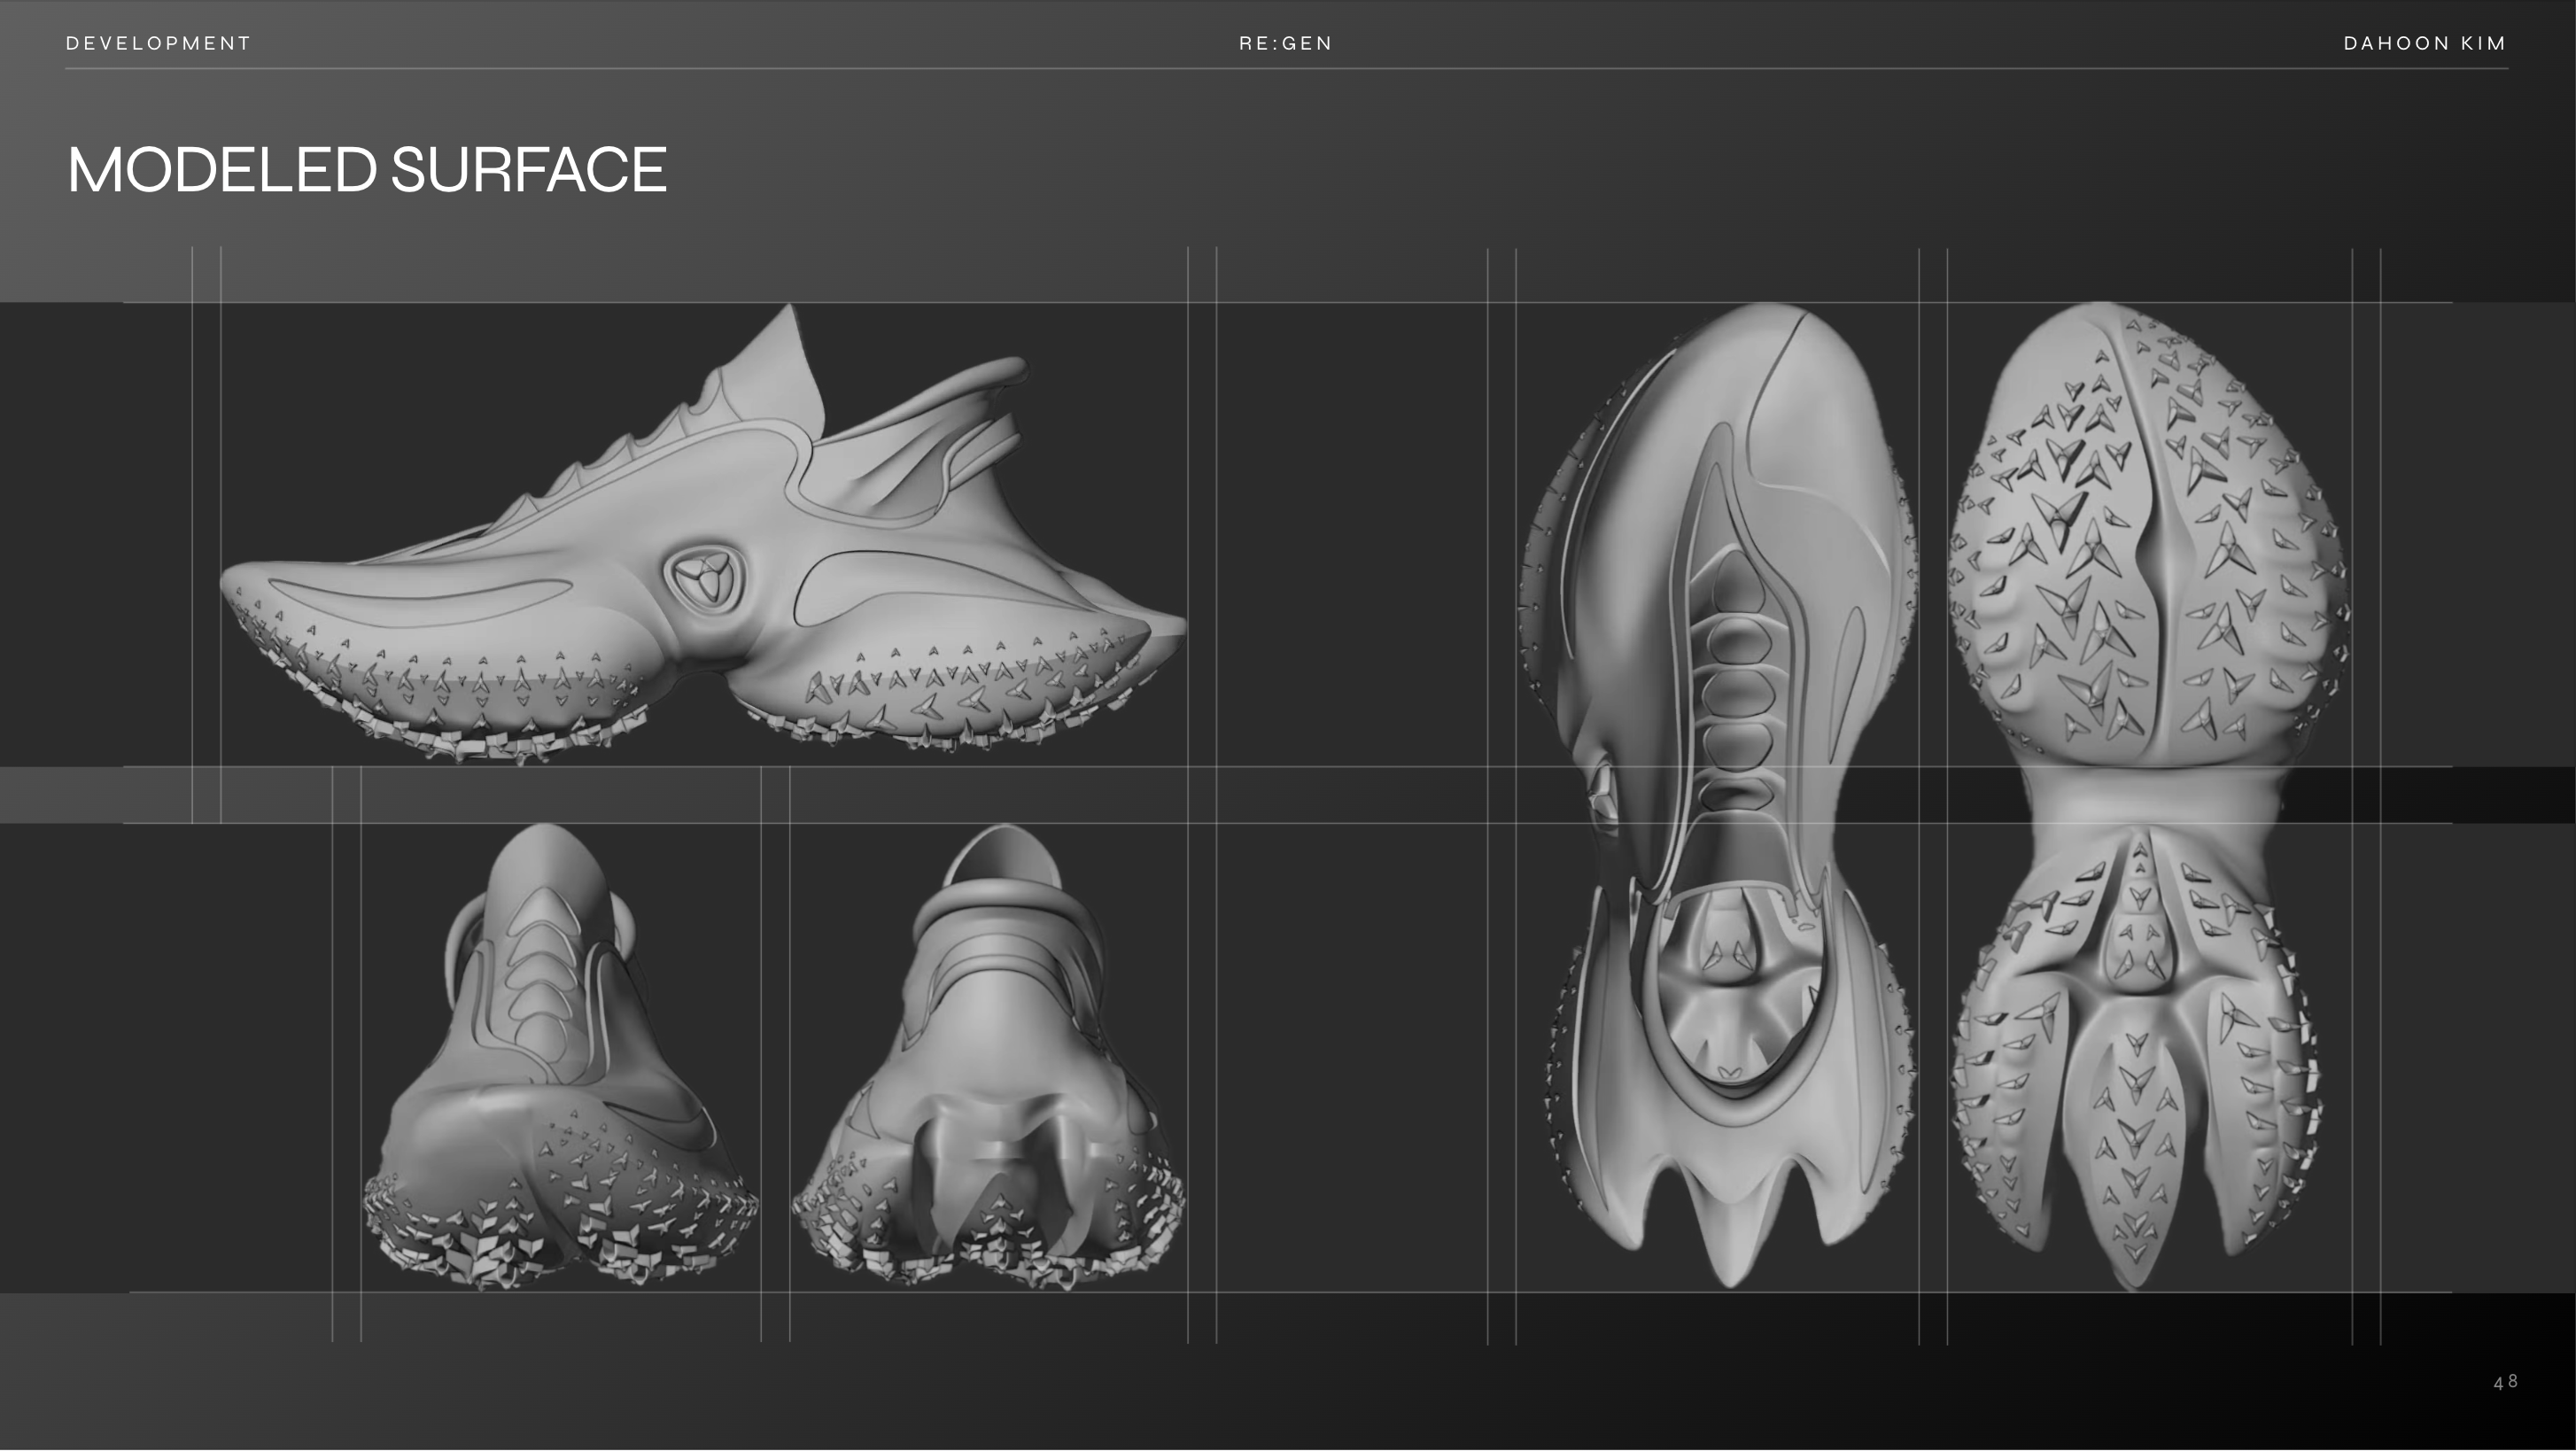Click the DAHOON KIM author name

[x=2424, y=43]
